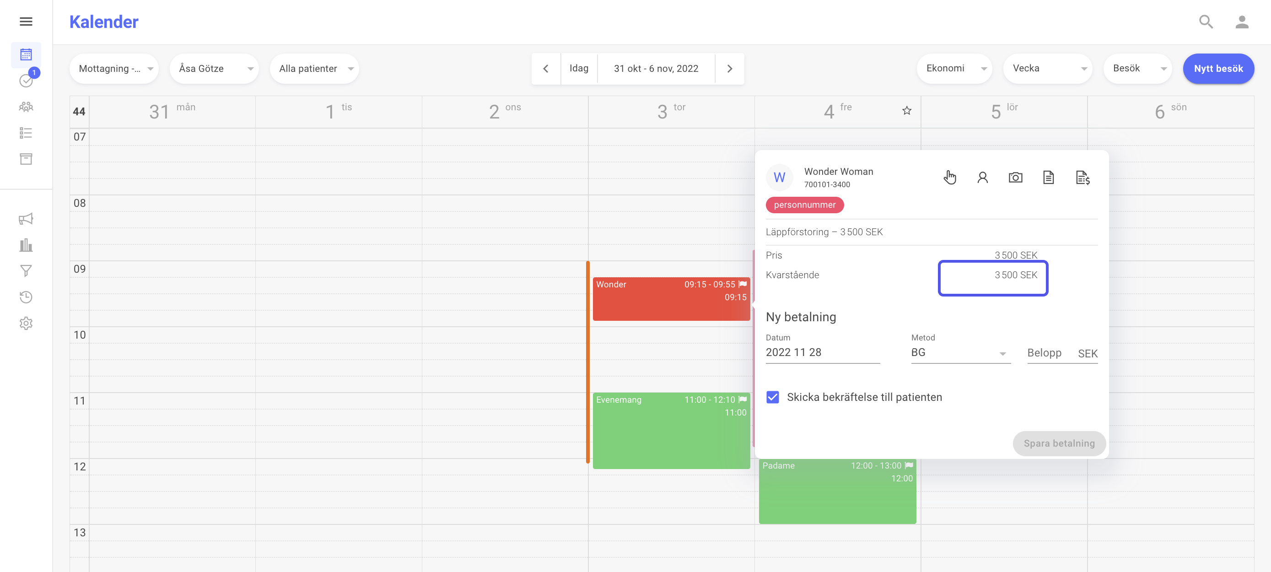Open the settings gear icon
The image size is (1271, 572).
26,323
